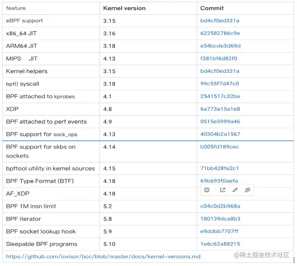Open commit link 180139dca8b3

tap(220, 219)
